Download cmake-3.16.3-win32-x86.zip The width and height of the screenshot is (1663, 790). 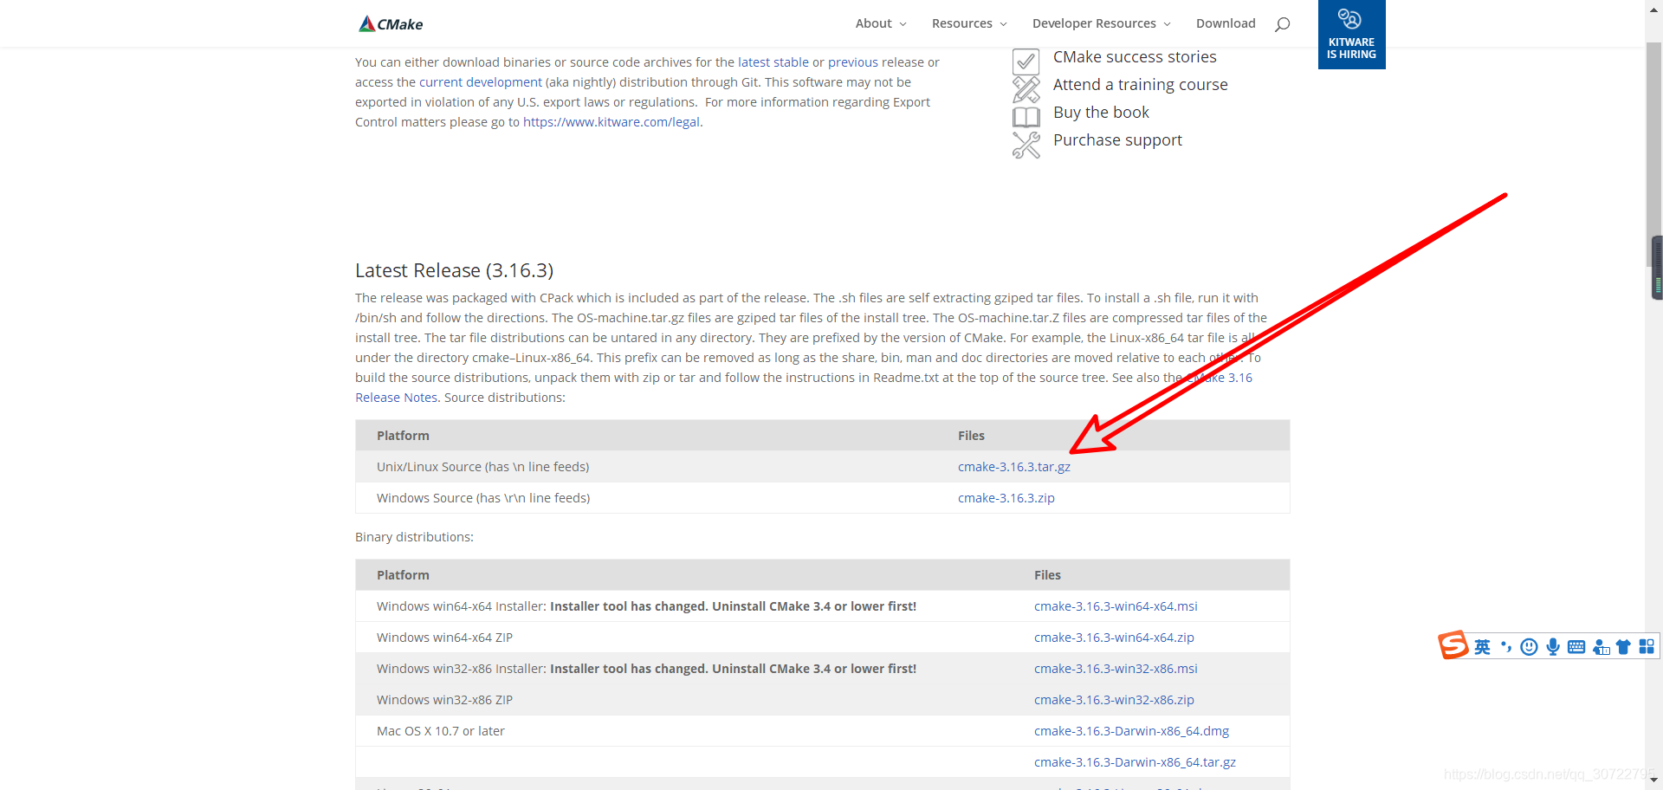point(1114,700)
